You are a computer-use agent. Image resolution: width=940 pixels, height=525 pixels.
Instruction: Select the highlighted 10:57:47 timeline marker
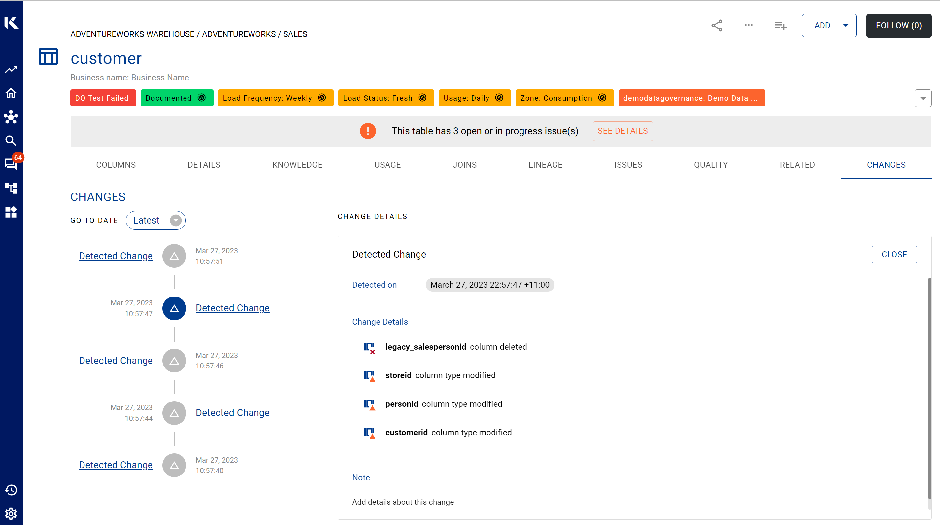[174, 308]
